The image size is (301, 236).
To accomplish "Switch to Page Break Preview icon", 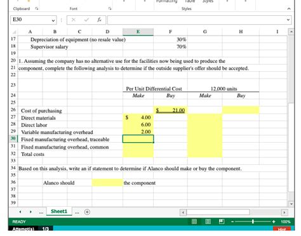I will tap(222, 221).
